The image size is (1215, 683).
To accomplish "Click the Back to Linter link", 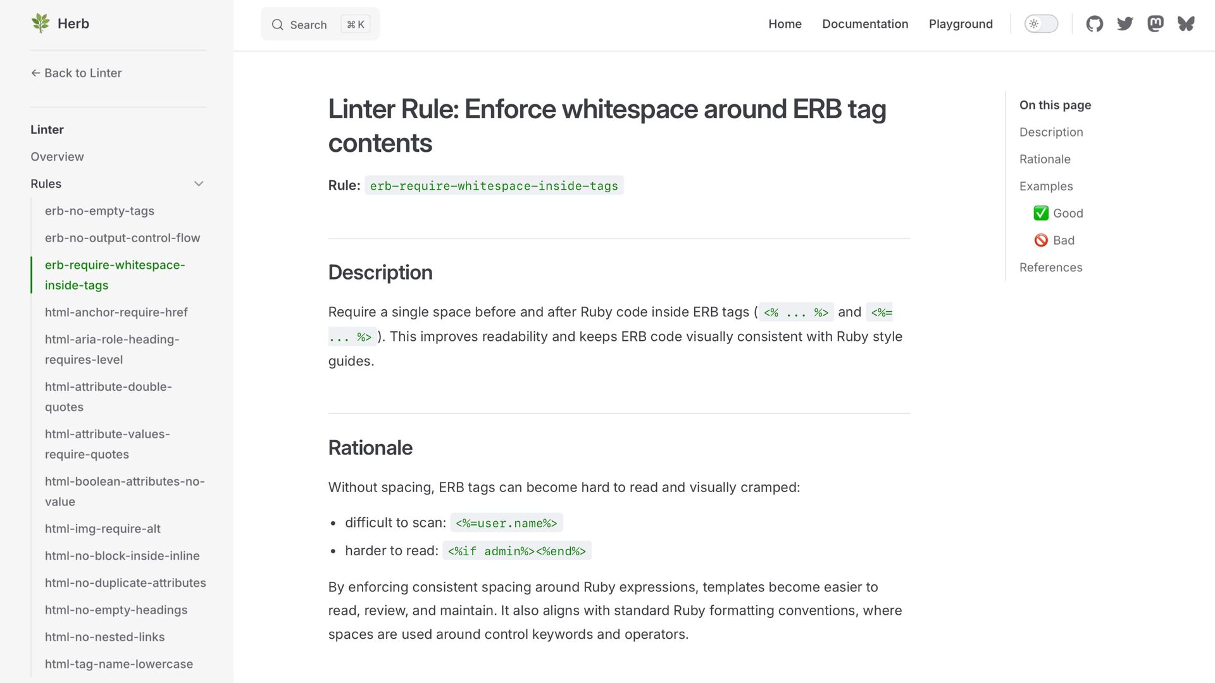I will coord(76,73).
